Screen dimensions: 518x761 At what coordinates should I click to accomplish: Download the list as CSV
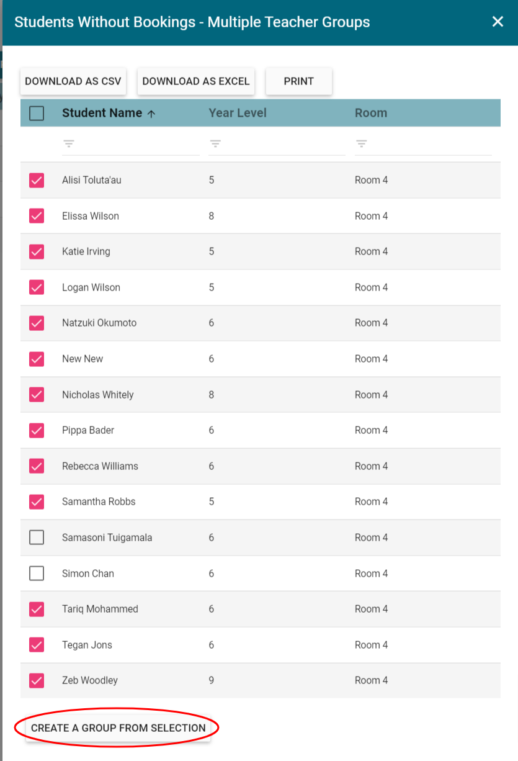[73, 81]
